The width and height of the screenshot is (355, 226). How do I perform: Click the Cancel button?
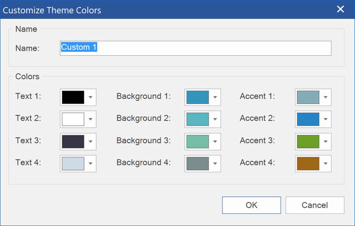coord(315,205)
